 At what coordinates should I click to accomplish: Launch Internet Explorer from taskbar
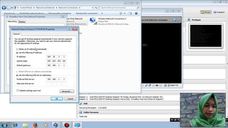pyautogui.click(x=15, y=125)
